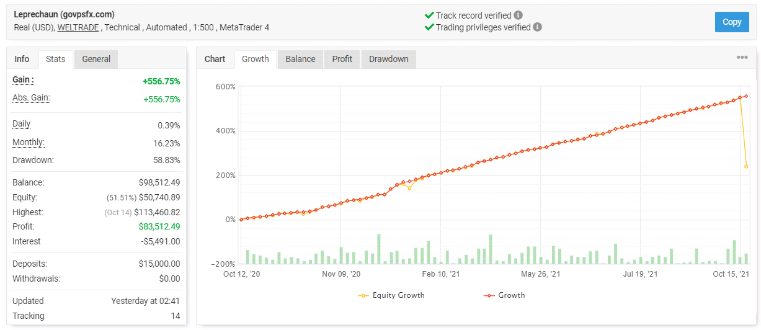This screenshot has width=761, height=330.
Task: Switch to the Info tab
Action: [x=22, y=59]
